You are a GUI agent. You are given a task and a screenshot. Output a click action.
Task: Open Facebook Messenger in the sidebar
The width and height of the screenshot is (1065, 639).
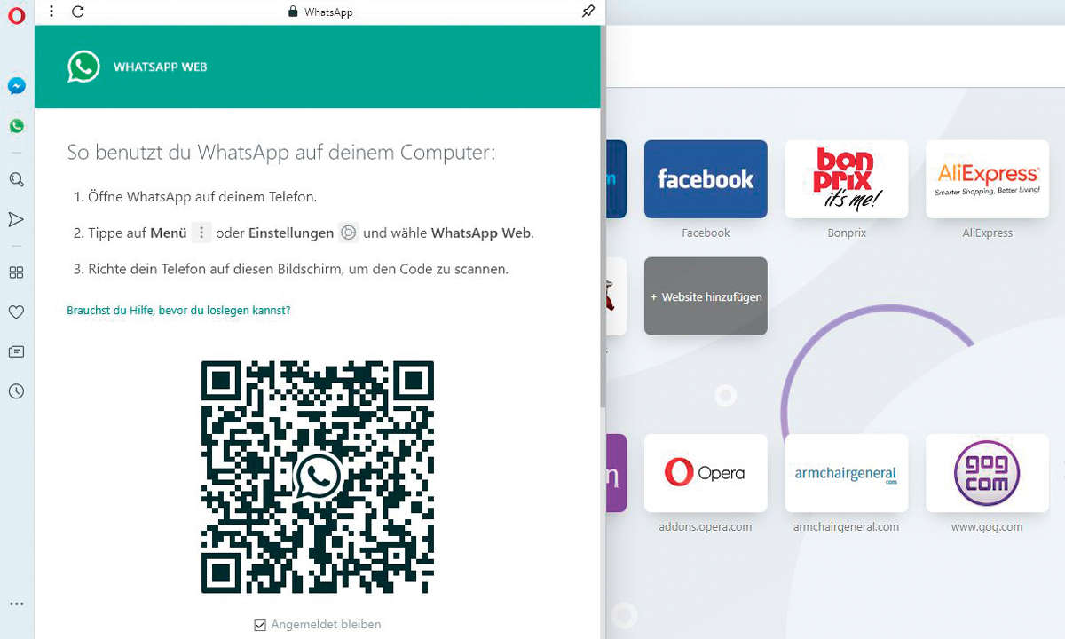(16, 86)
